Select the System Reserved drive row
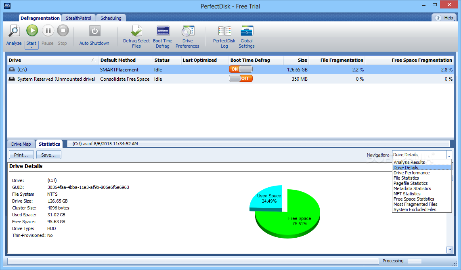Viewport: 461px width, 270px height. pyautogui.click(x=230, y=79)
